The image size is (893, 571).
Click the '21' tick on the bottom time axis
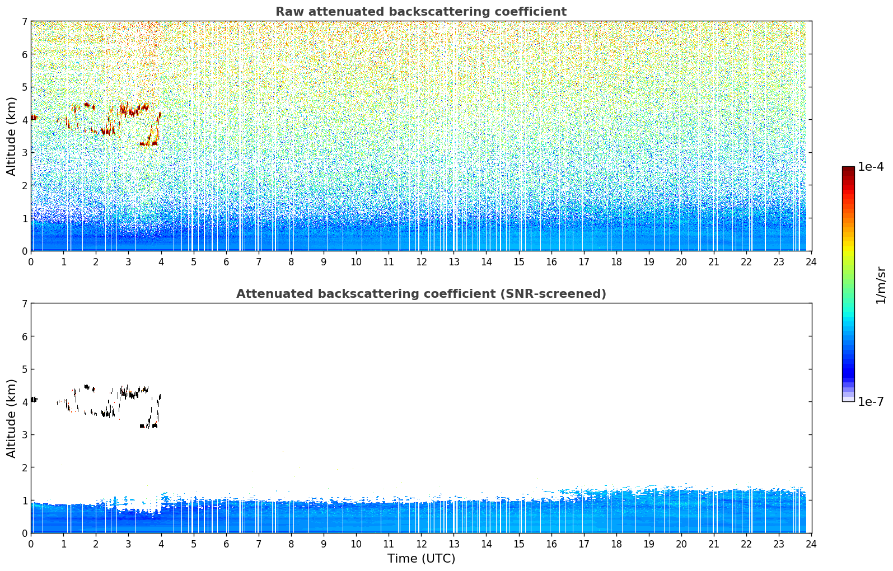714,544
